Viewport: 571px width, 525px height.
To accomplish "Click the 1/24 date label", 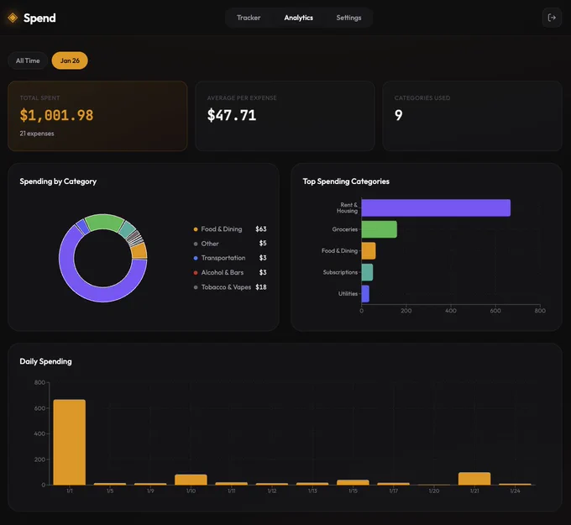I will [x=515, y=491].
